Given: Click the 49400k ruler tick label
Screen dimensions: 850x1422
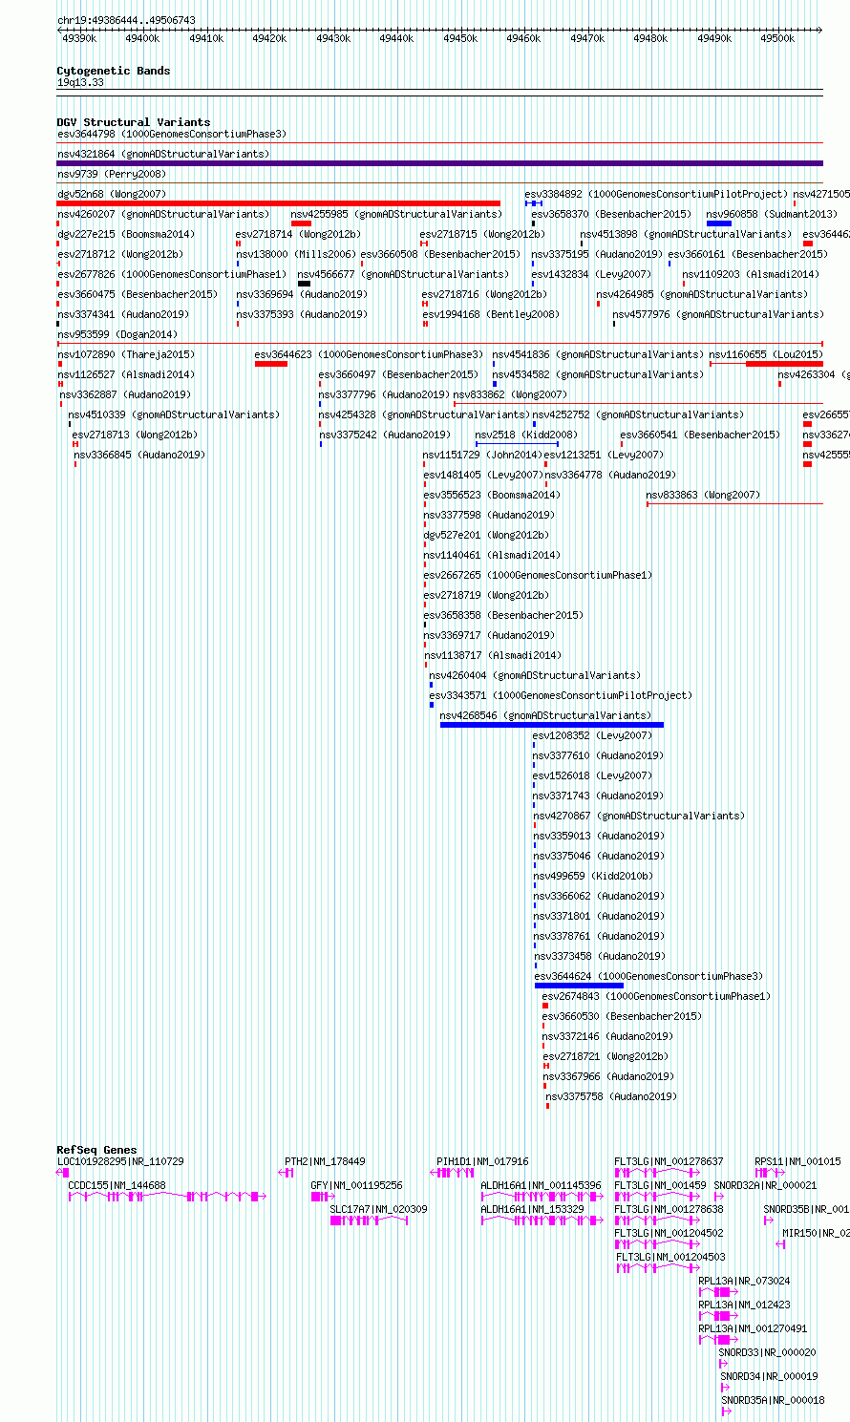Looking at the screenshot, I should click(142, 38).
